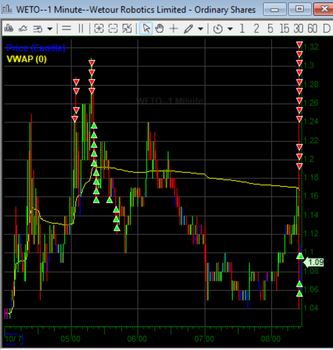
Task: Select the arrow pointer tool
Action: (146, 28)
